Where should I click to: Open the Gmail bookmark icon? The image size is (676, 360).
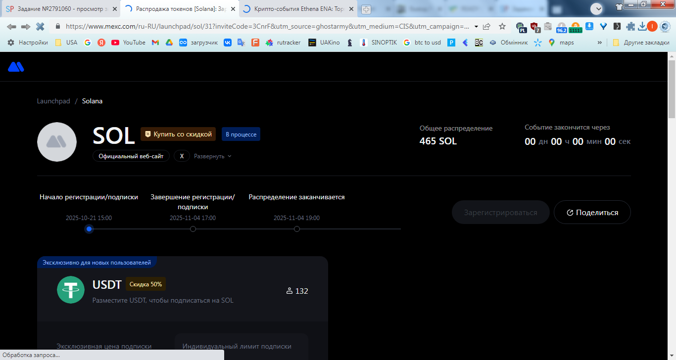[155, 43]
